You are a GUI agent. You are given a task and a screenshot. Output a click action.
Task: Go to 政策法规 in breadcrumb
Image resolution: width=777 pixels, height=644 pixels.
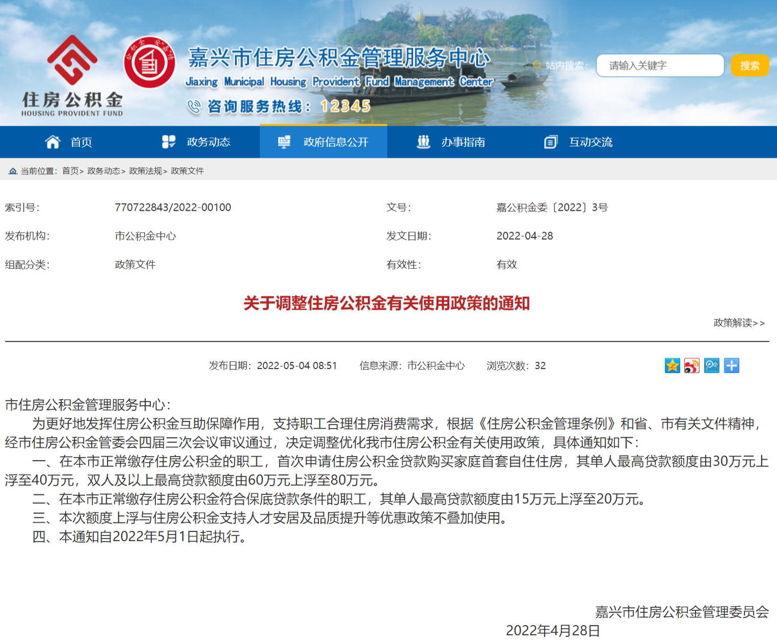pyautogui.click(x=146, y=171)
